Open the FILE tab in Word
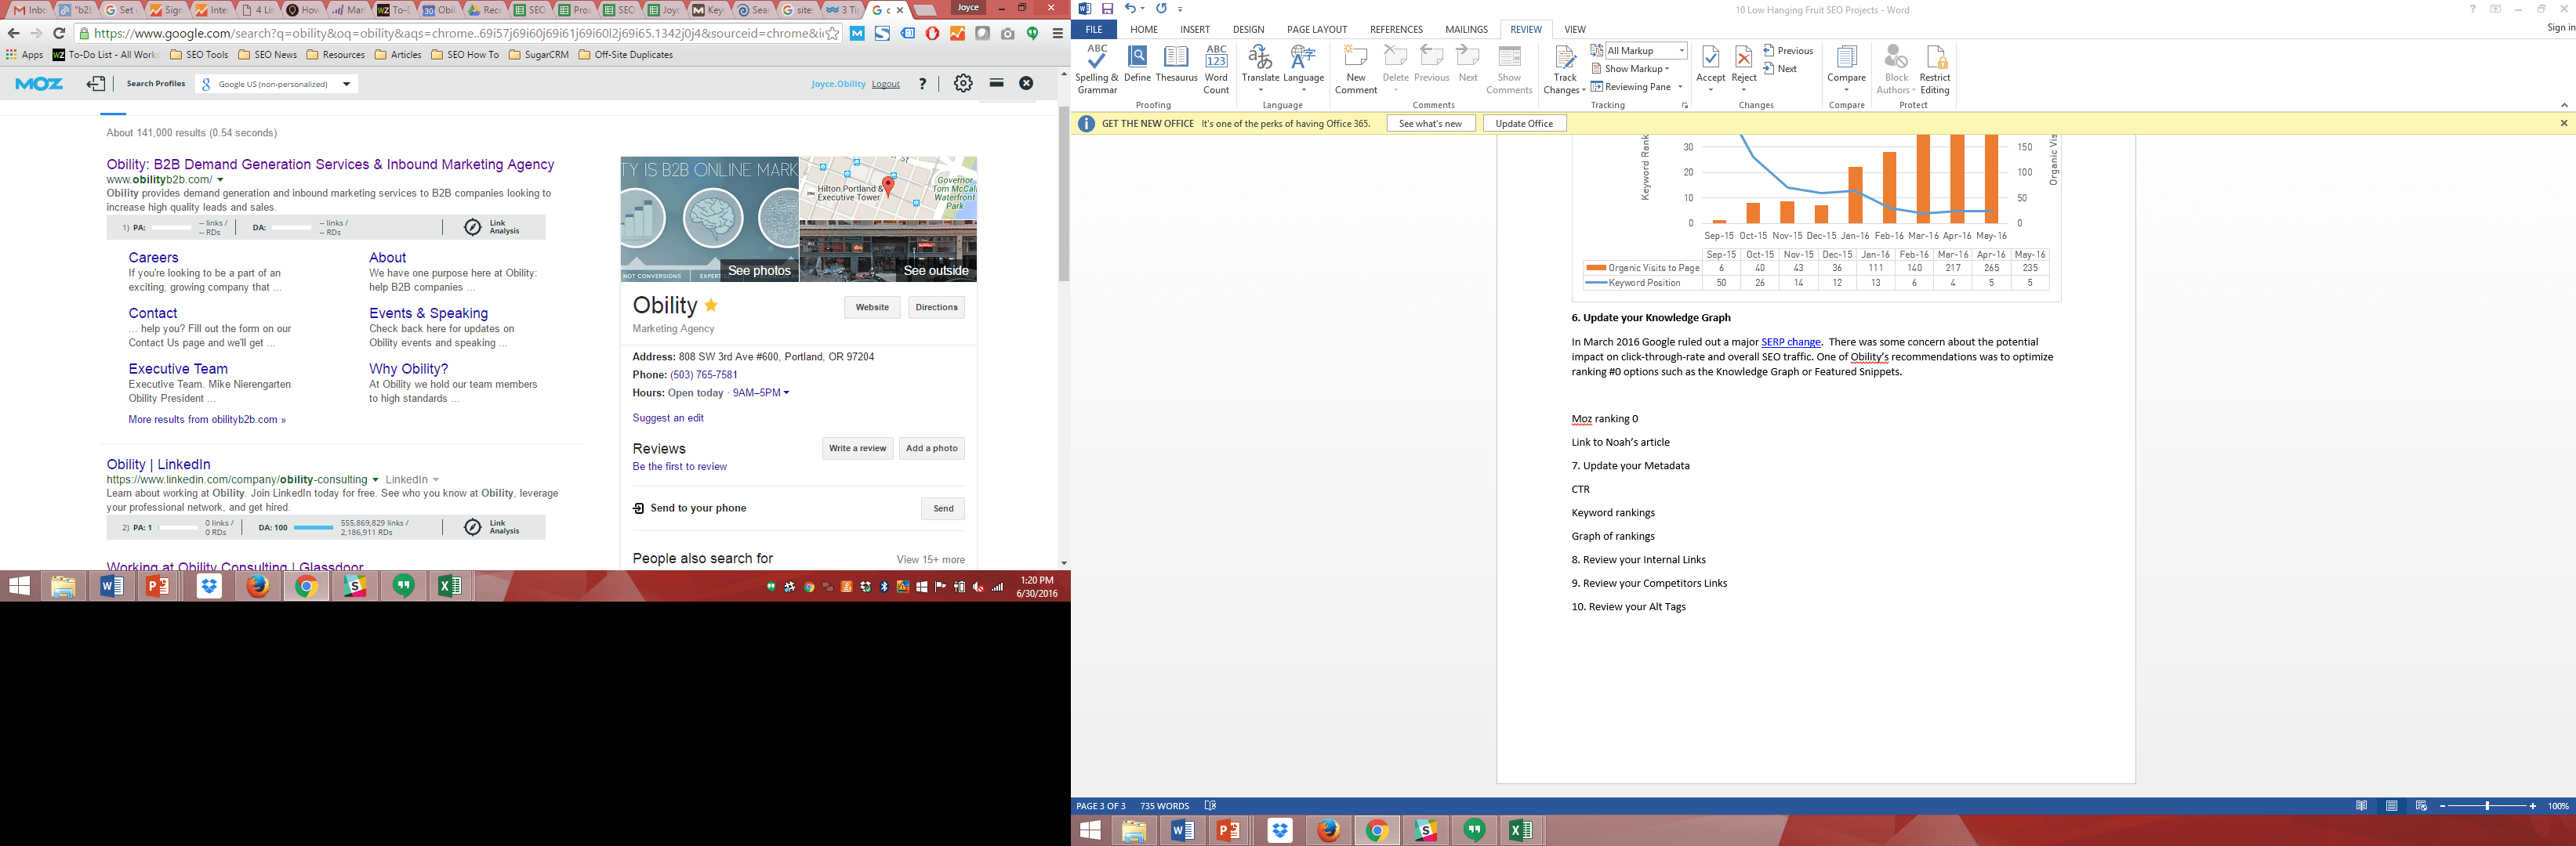Viewport: 2576px width, 846px height. (1094, 29)
